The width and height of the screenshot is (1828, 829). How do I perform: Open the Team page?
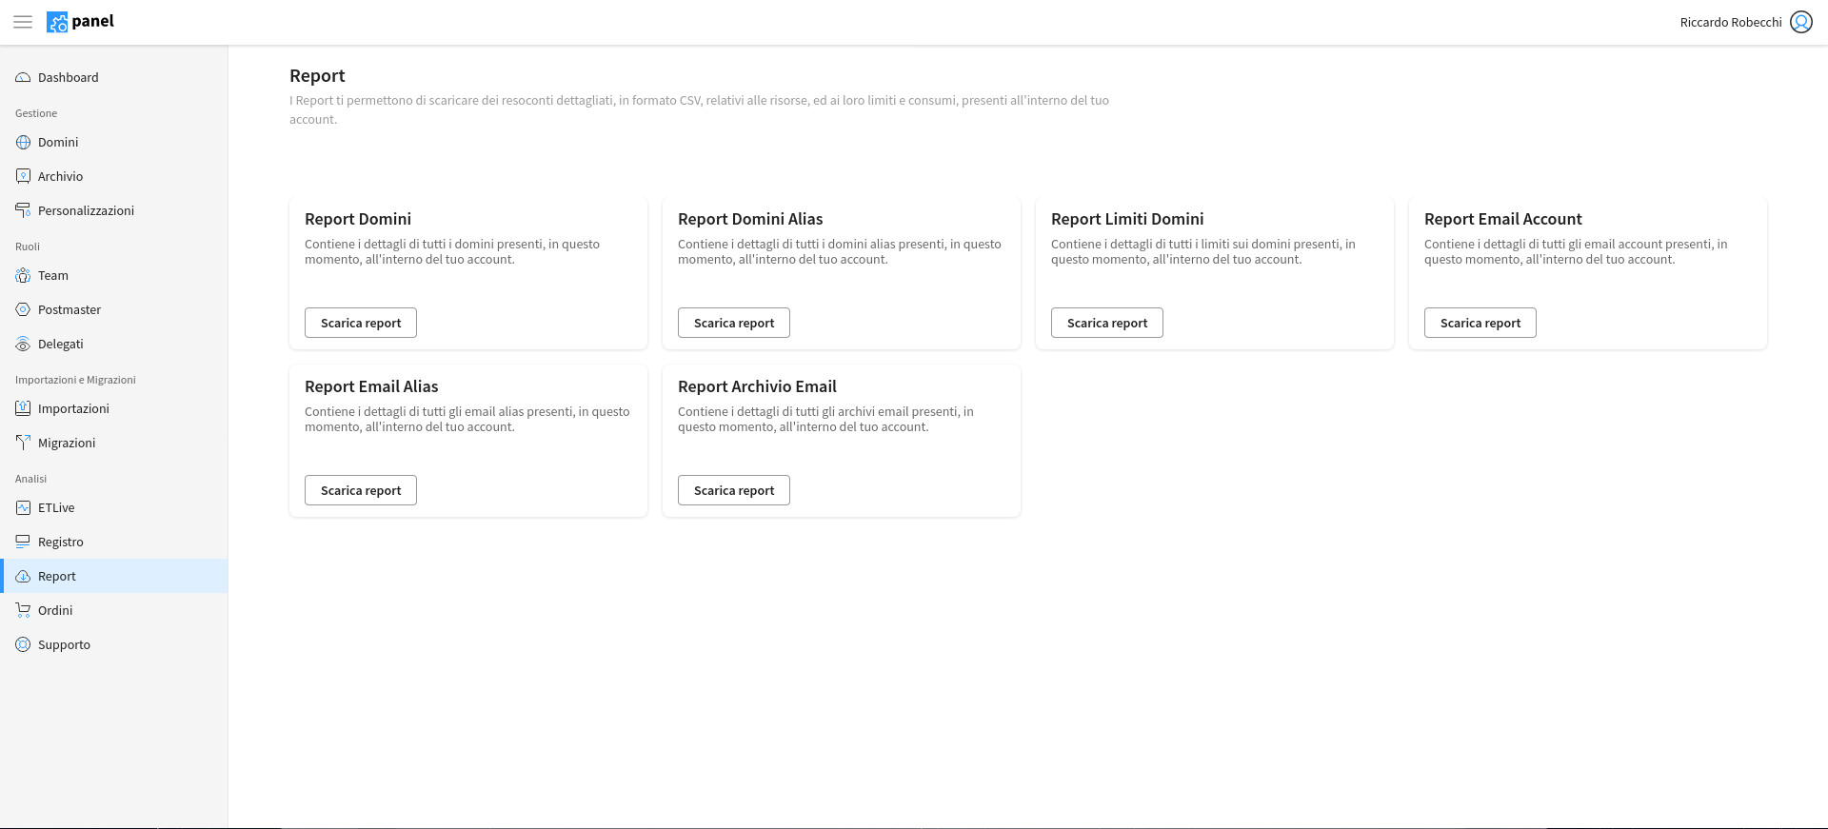pyautogui.click(x=114, y=276)
